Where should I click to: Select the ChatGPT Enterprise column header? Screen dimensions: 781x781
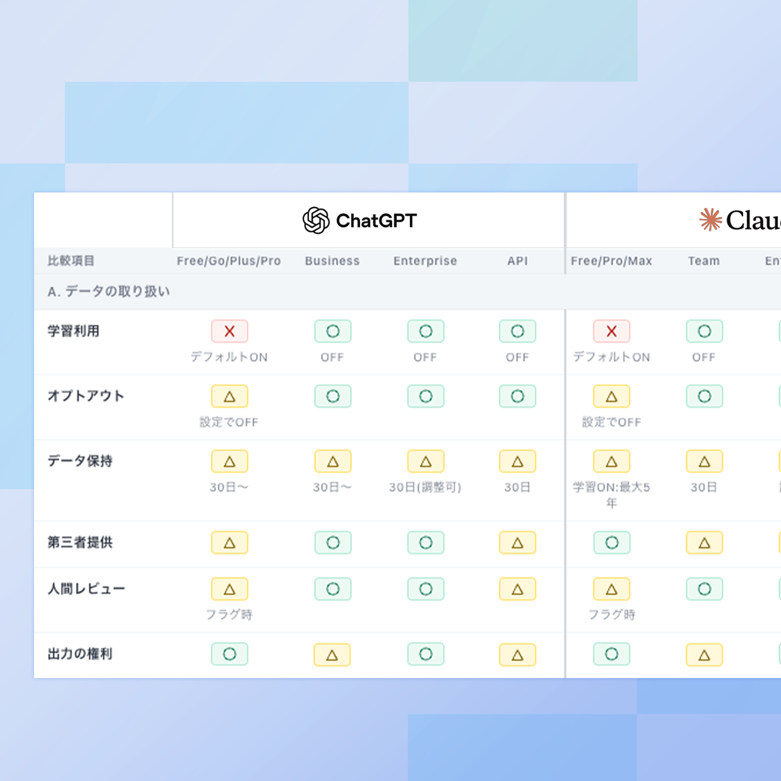[x=425, y=261]
